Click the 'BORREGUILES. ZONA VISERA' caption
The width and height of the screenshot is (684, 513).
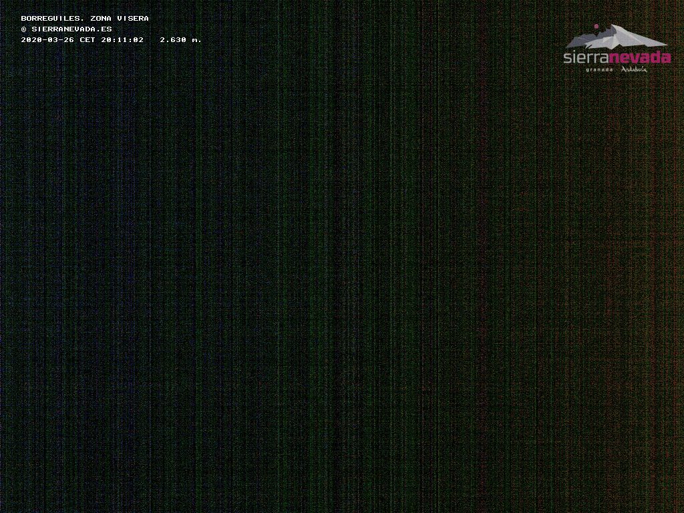pyautogui.click(x=85, y=18)
